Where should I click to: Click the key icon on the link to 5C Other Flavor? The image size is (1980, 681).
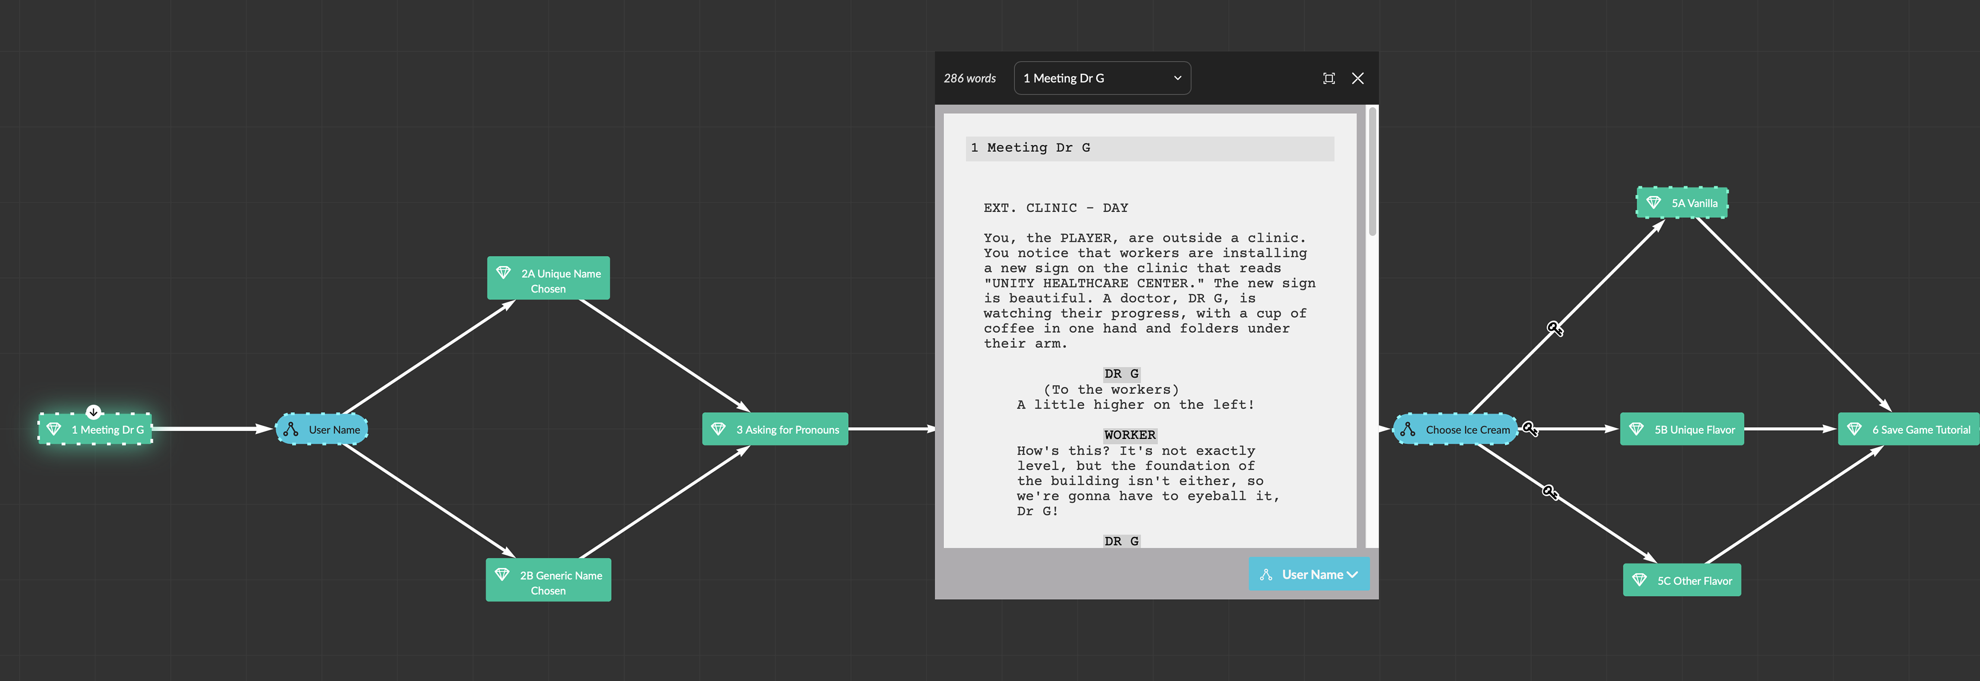point(1549,492)
